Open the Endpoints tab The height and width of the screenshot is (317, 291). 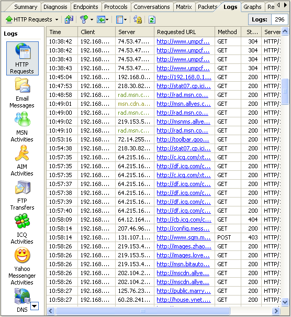(86, 7)
